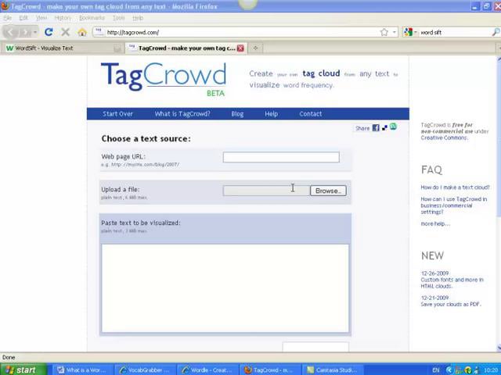
Task: Click Start Over in the navigation bar
Action: (x=117, y=114)
